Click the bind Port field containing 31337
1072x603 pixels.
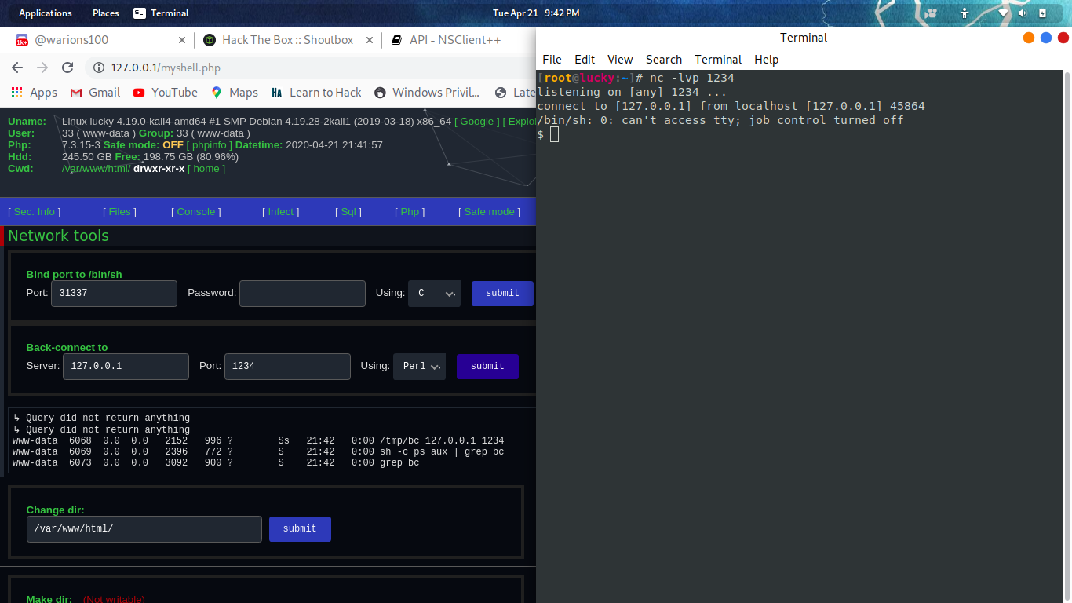(x=114, y=294)
